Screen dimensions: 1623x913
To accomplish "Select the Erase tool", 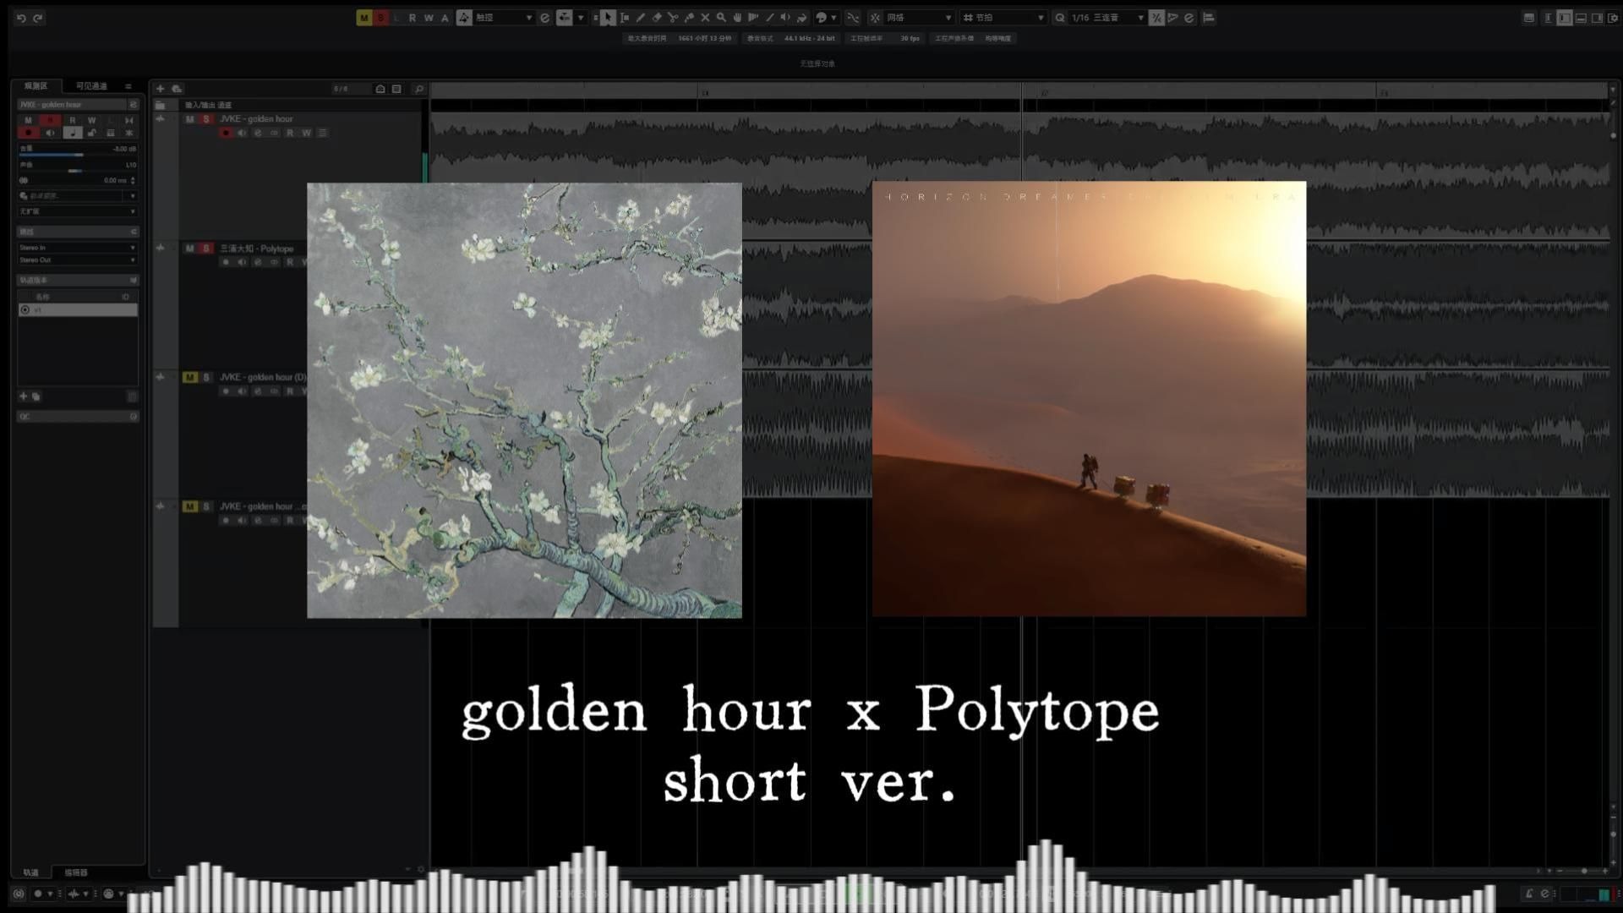I will point(657,18).
